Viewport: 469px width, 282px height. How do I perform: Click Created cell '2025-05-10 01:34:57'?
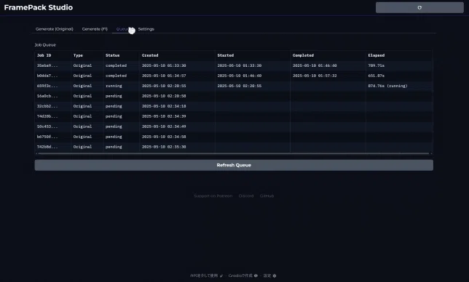[177, 76]
